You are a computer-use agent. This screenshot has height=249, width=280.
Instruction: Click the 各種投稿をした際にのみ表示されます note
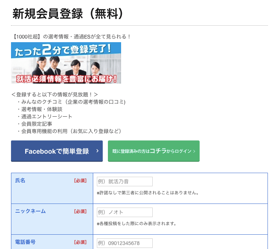[x=137, y=223]
